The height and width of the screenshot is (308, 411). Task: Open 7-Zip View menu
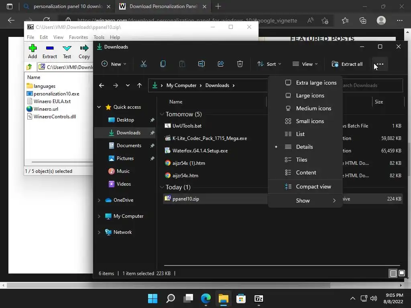[59, 37]
